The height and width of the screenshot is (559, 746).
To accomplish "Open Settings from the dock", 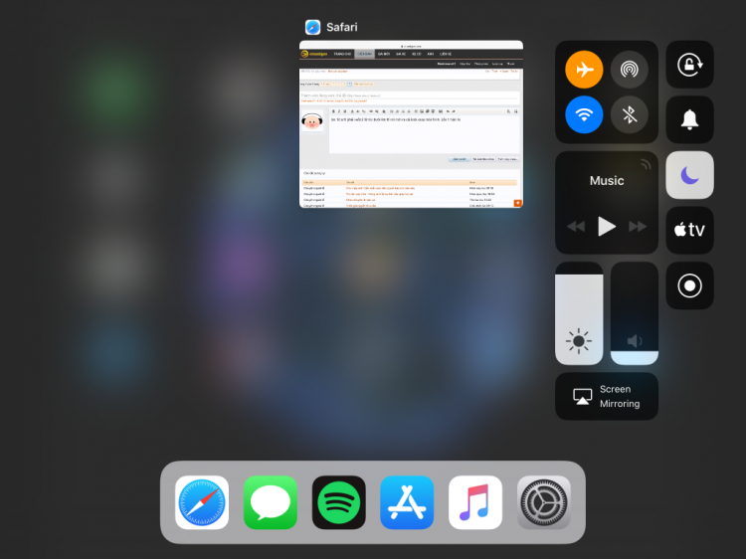I will click(544, 502).
